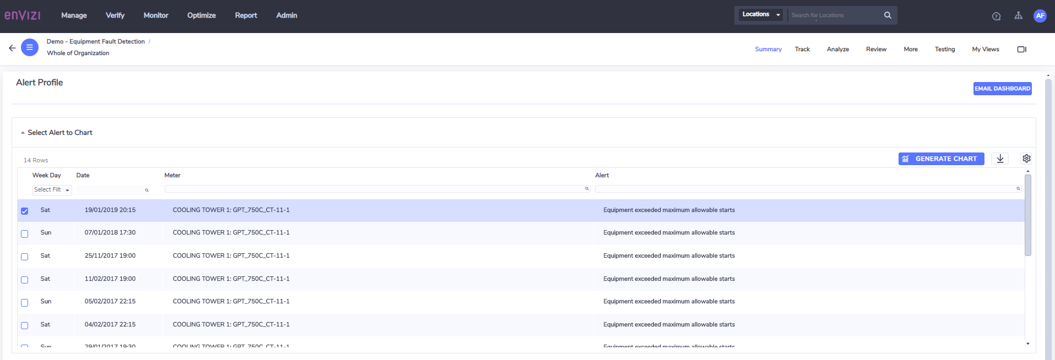Click the Alert Profile heading
This screenshot has height=360, width=1055.
(x=39, y=83)
